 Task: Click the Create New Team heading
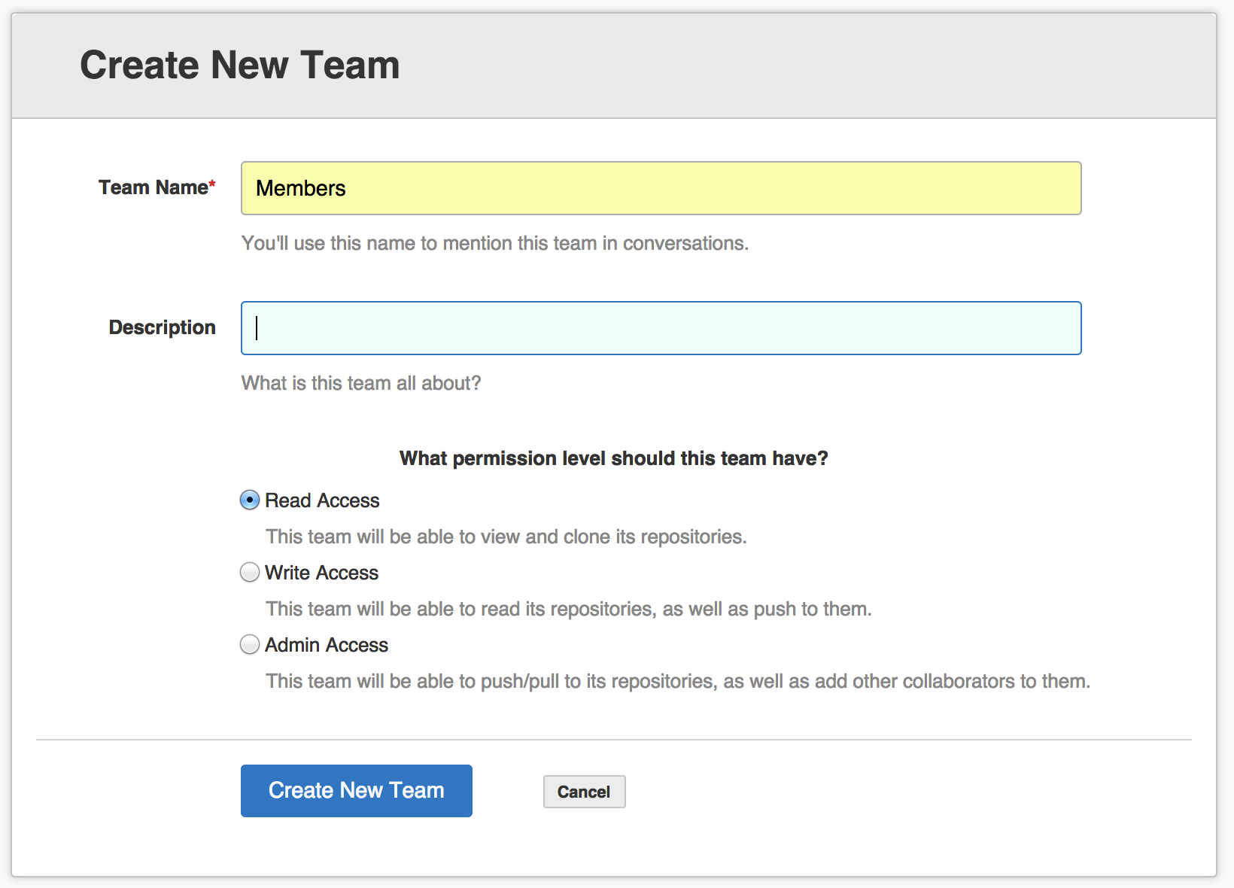[240, 65]
